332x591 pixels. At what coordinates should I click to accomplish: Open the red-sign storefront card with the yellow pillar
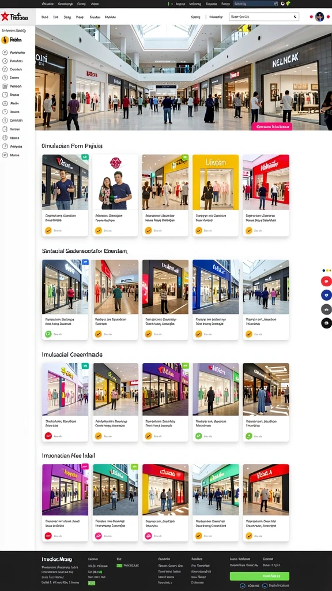(165, 503)
